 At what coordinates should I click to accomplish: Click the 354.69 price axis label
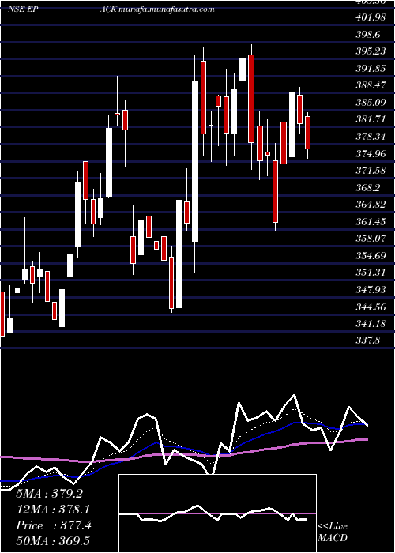click(371, 256)
